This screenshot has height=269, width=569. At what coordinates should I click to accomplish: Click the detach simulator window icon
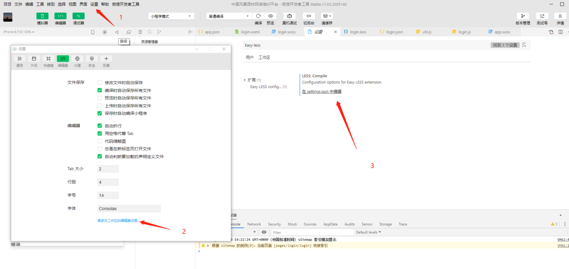tap(129, 32)
